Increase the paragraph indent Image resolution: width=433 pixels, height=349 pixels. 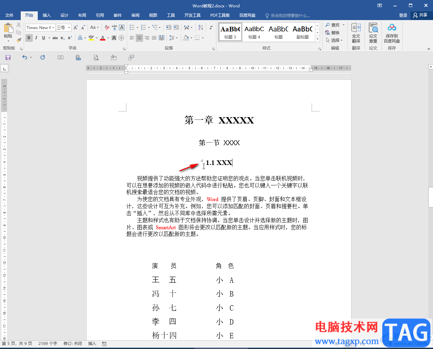click(176, 27)
